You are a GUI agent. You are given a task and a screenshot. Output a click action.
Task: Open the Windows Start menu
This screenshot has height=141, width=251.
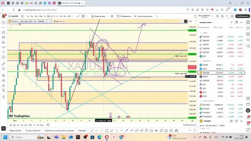(x=5, y=137)
